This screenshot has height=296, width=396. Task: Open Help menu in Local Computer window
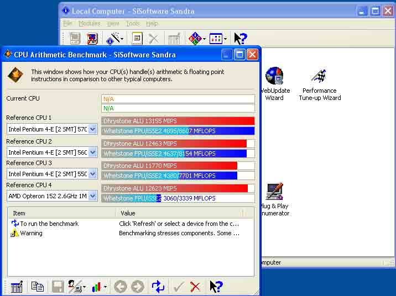152,24
